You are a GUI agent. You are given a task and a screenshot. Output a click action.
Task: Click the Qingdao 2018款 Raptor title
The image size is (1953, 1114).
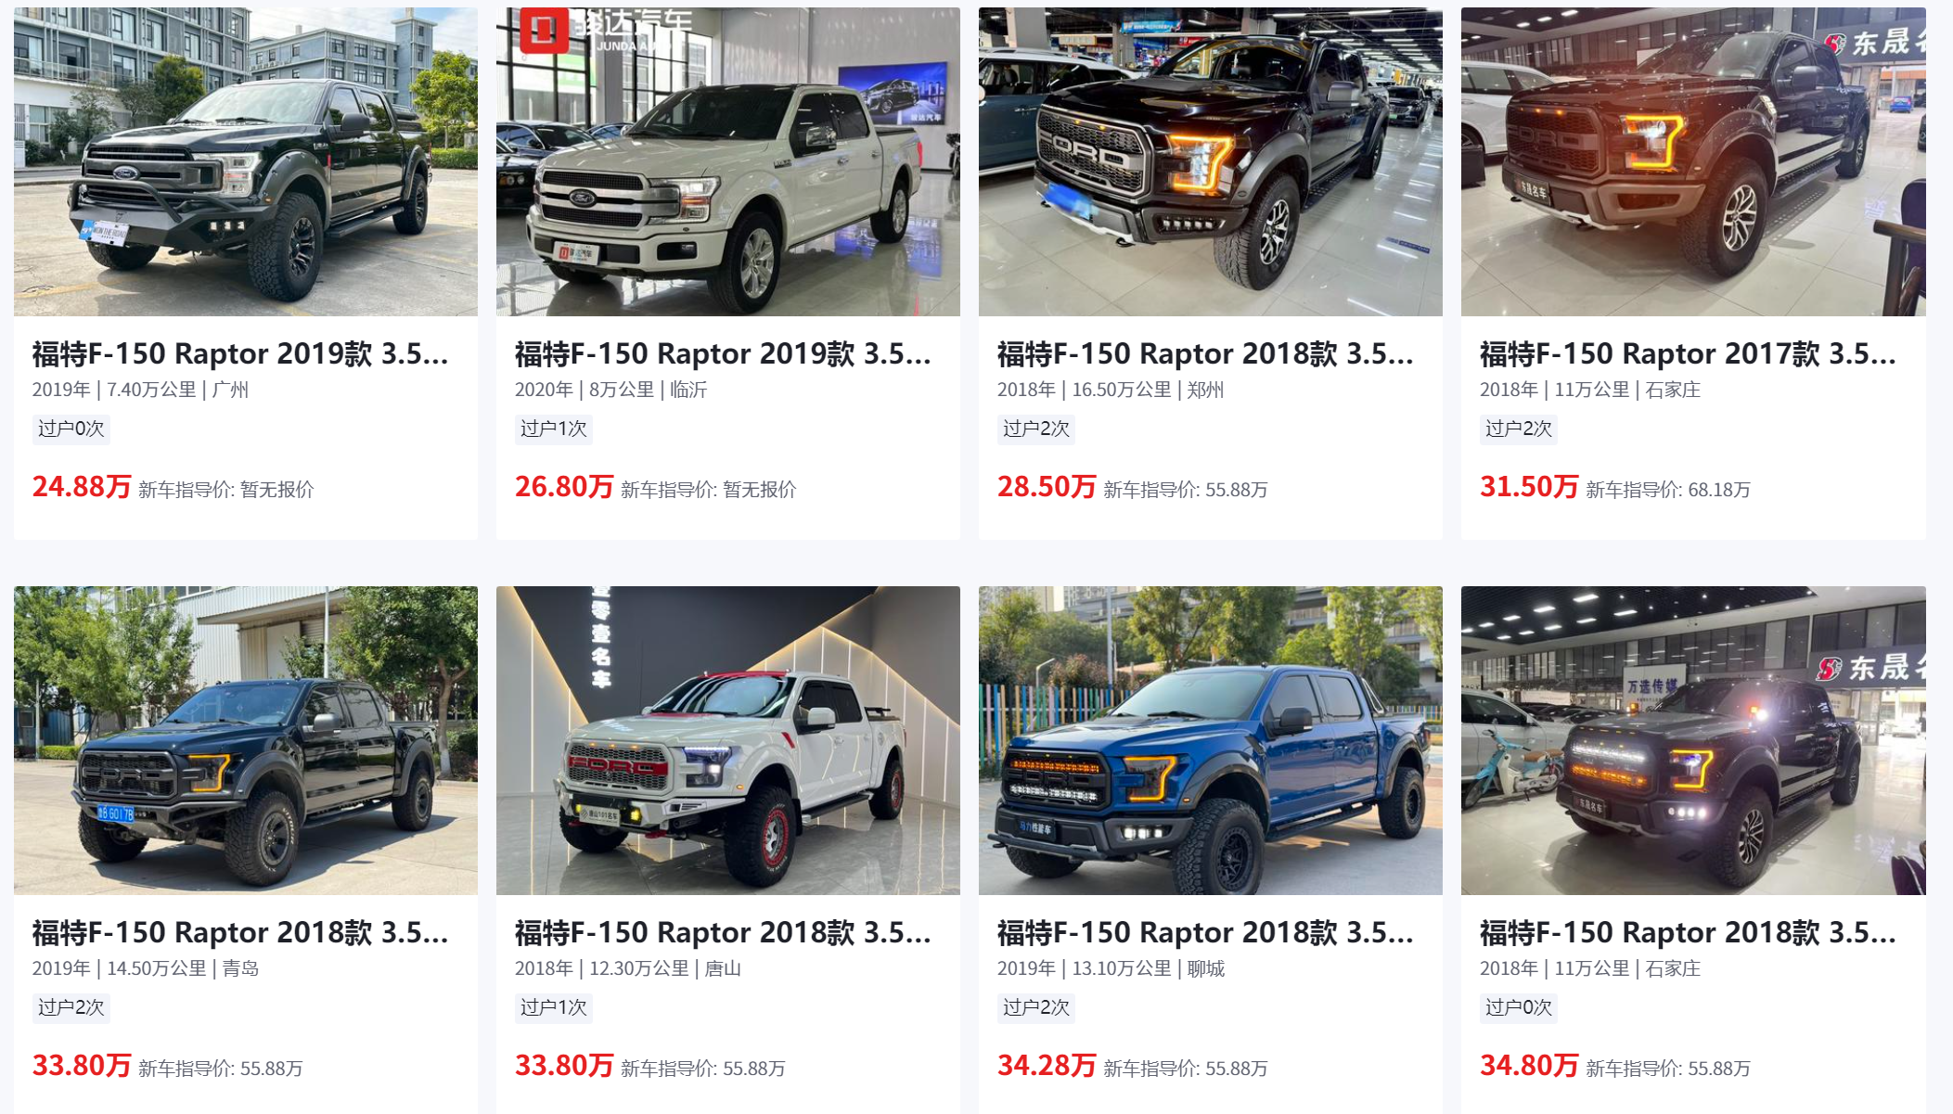pos(240,932)
